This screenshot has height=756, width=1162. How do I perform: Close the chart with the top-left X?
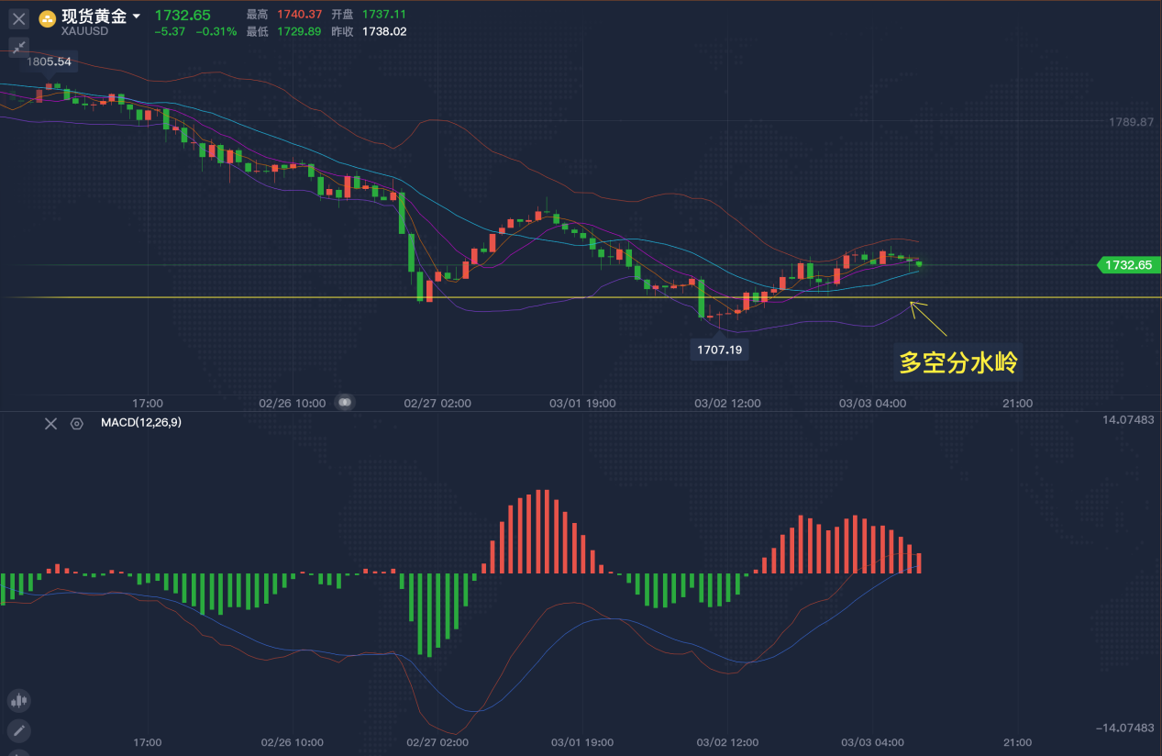tap(18, 17)
